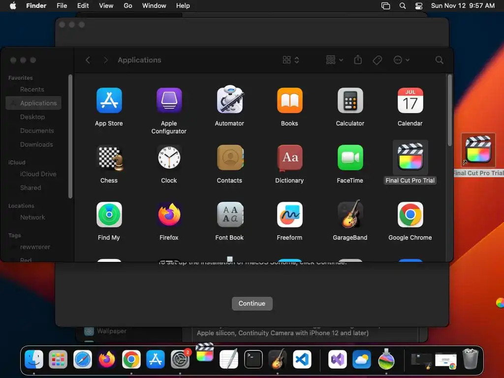504x378 pixels.
Task: Open the Group By dropdown
Action: pyautogui.click(x=334, y=60)
